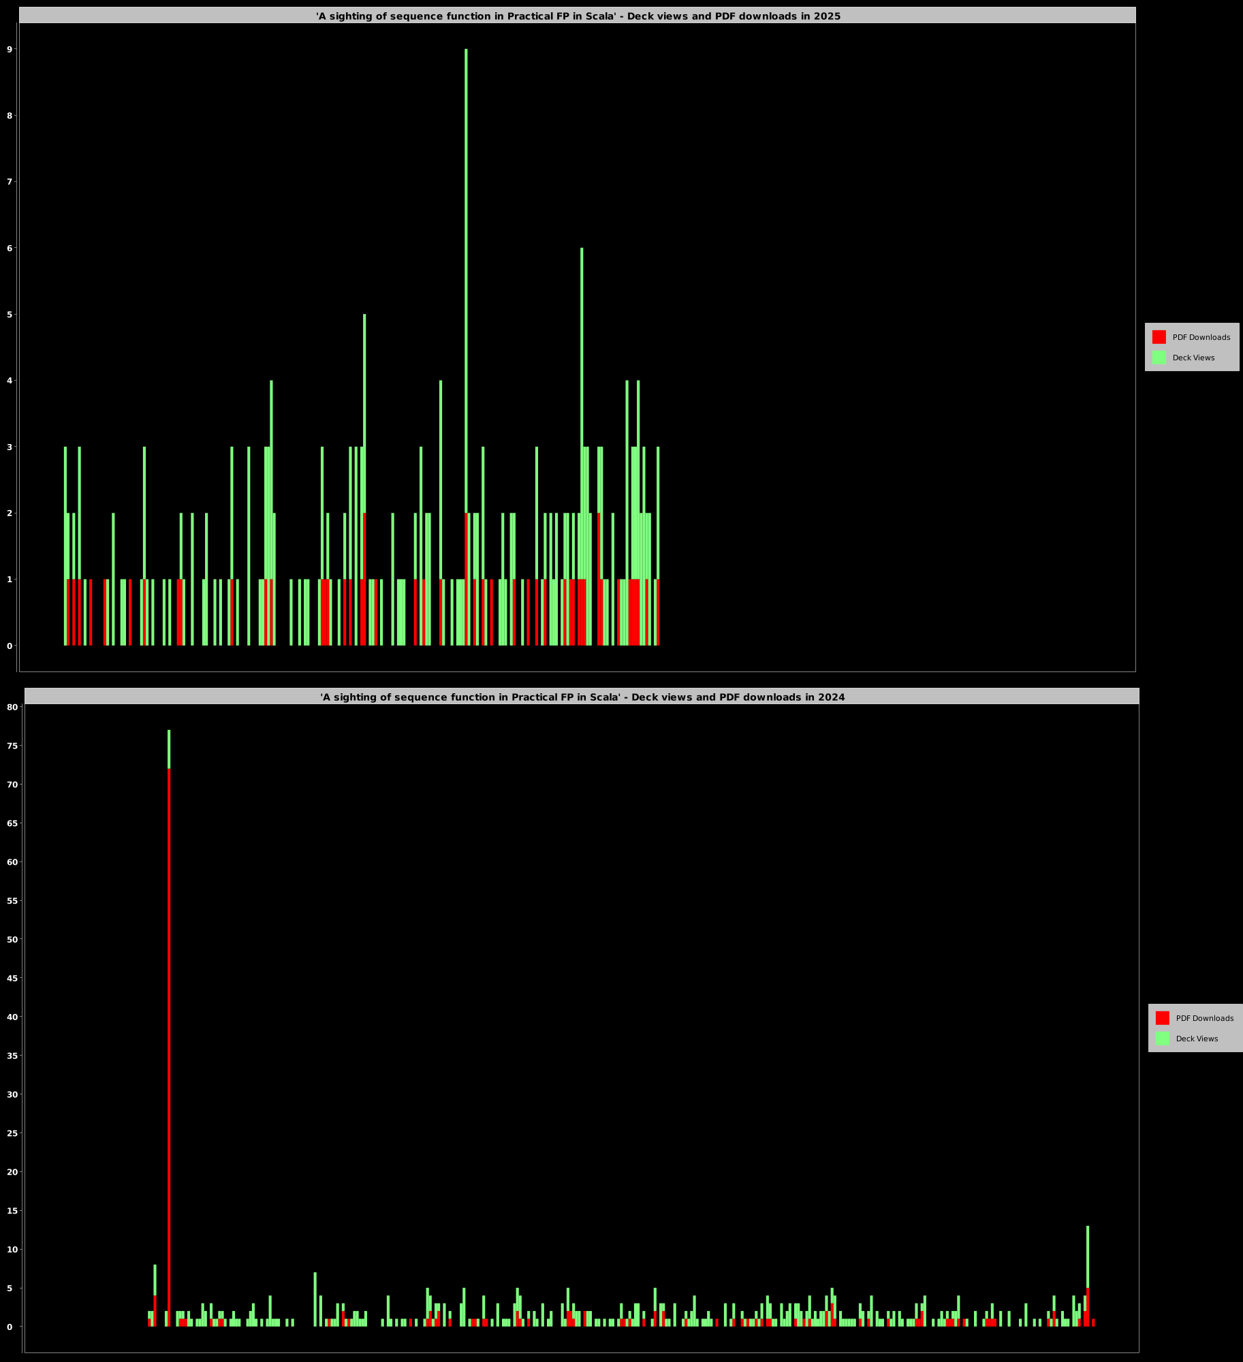Click the red PDF Downloads swatch in 2024 legend
This screenshot has height=1362, width=1243.
[1162, 1018]
